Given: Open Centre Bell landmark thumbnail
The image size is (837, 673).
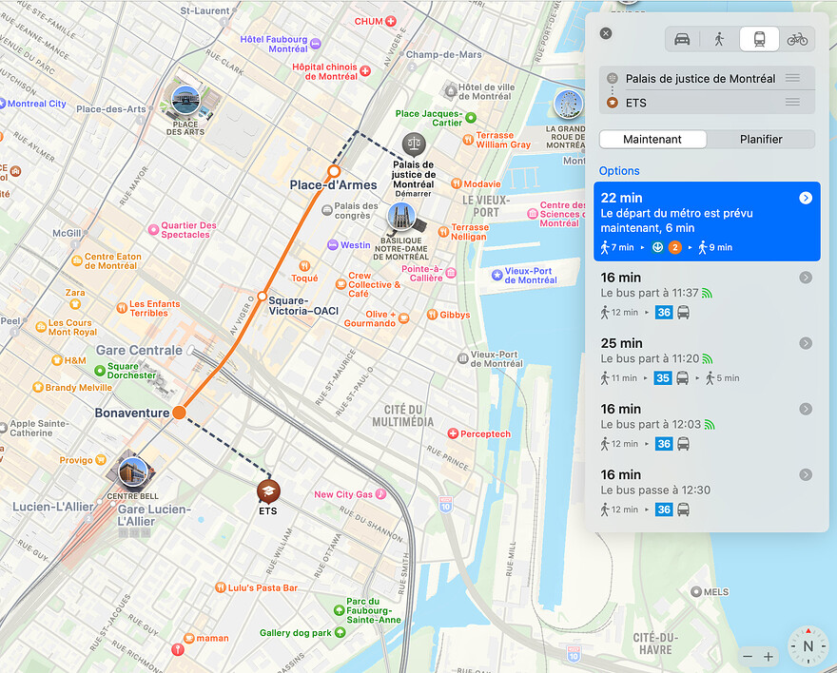Looking at the screenshot, I should pyautogui.click(x=133, y=471).
